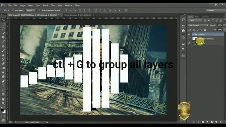The image size is (226, 127).
Task: Delete layer trash icon
Action: [x=221, y=122]
